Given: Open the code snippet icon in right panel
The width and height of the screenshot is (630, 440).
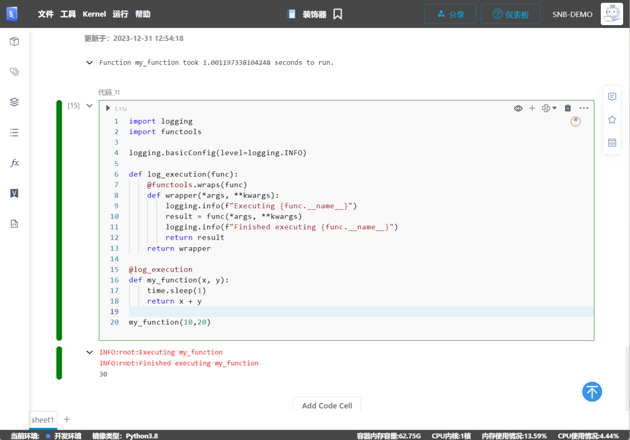Looking at the screenshot, I should tap(612, 143).
